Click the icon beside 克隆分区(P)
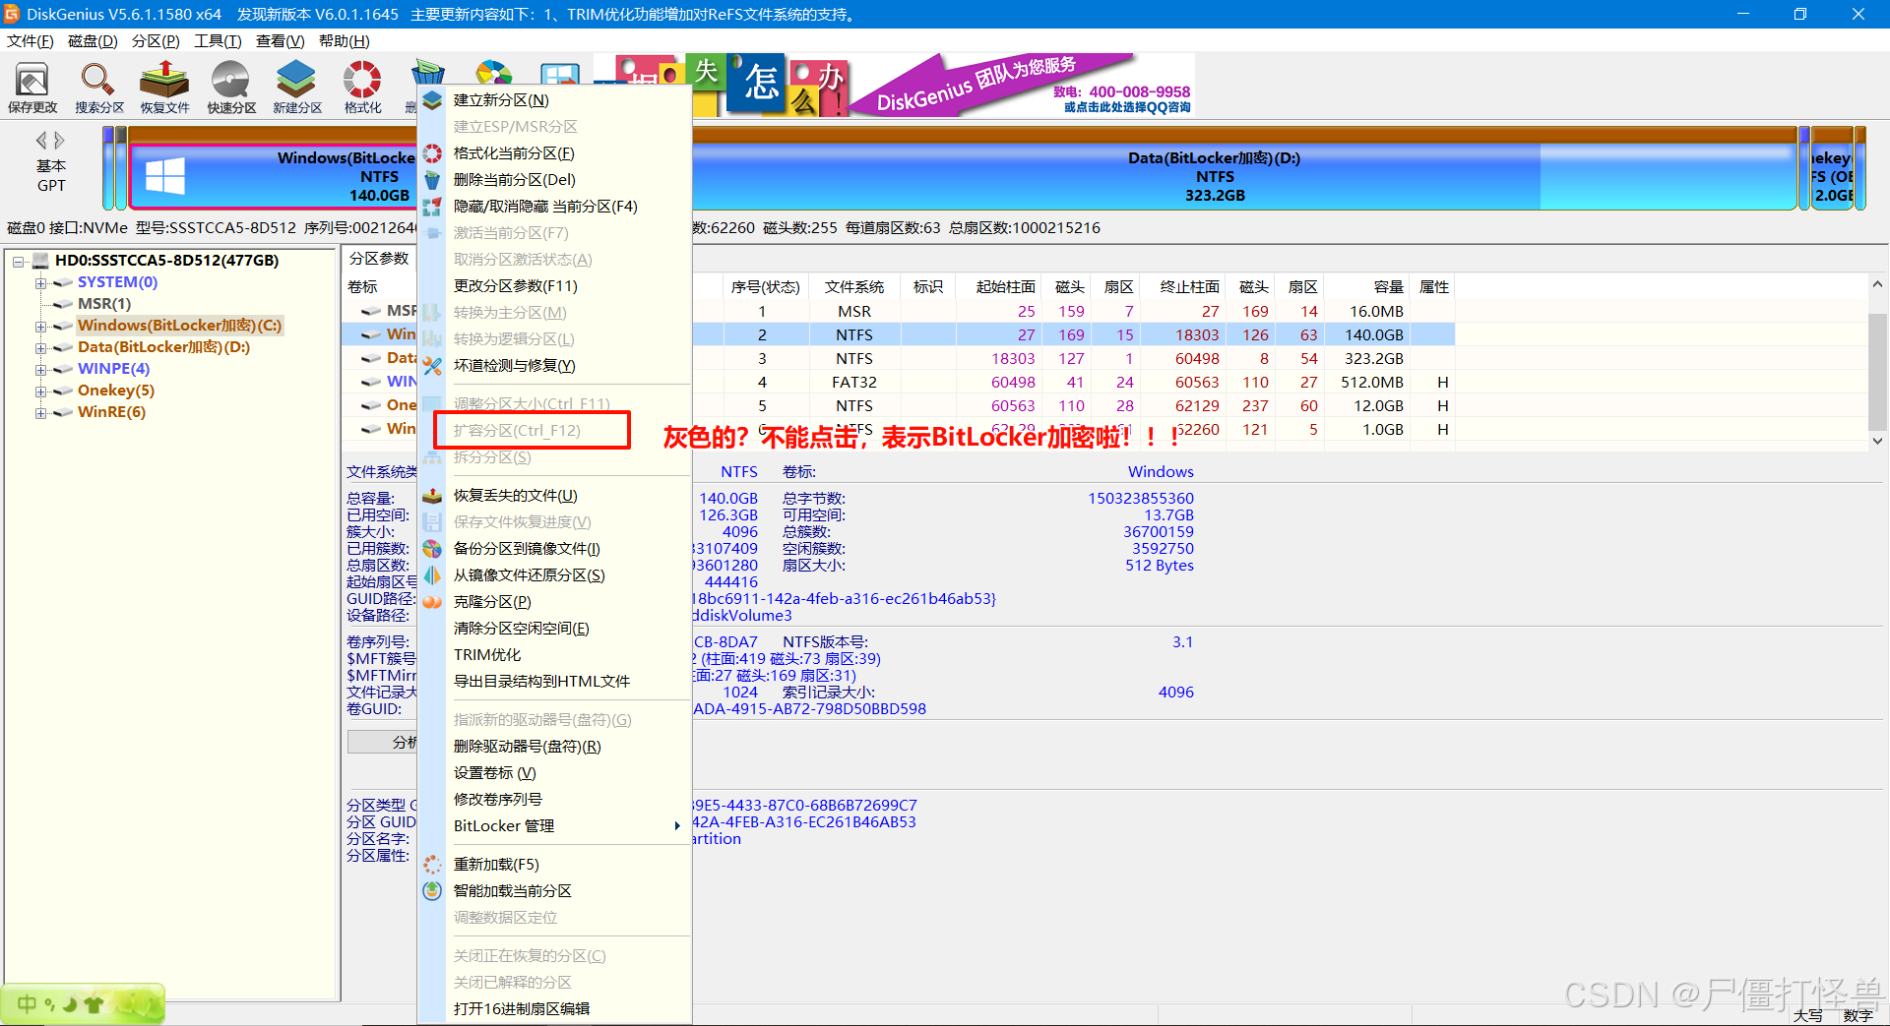This screenshot has height=1026, width=1890. (432, 602)
